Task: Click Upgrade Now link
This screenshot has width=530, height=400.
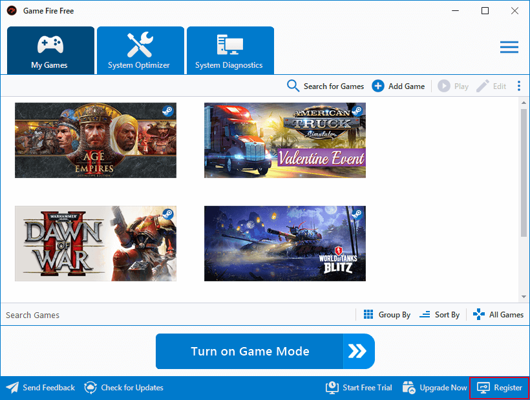Action: (x=435, y=388)
